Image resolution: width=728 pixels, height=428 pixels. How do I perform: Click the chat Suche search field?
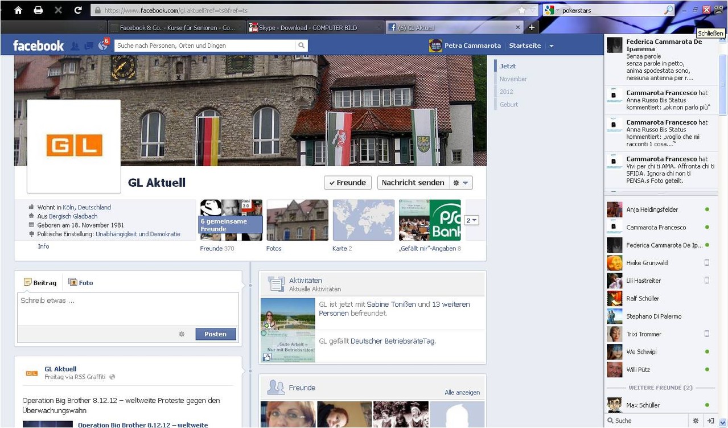(x=646, y=421)
